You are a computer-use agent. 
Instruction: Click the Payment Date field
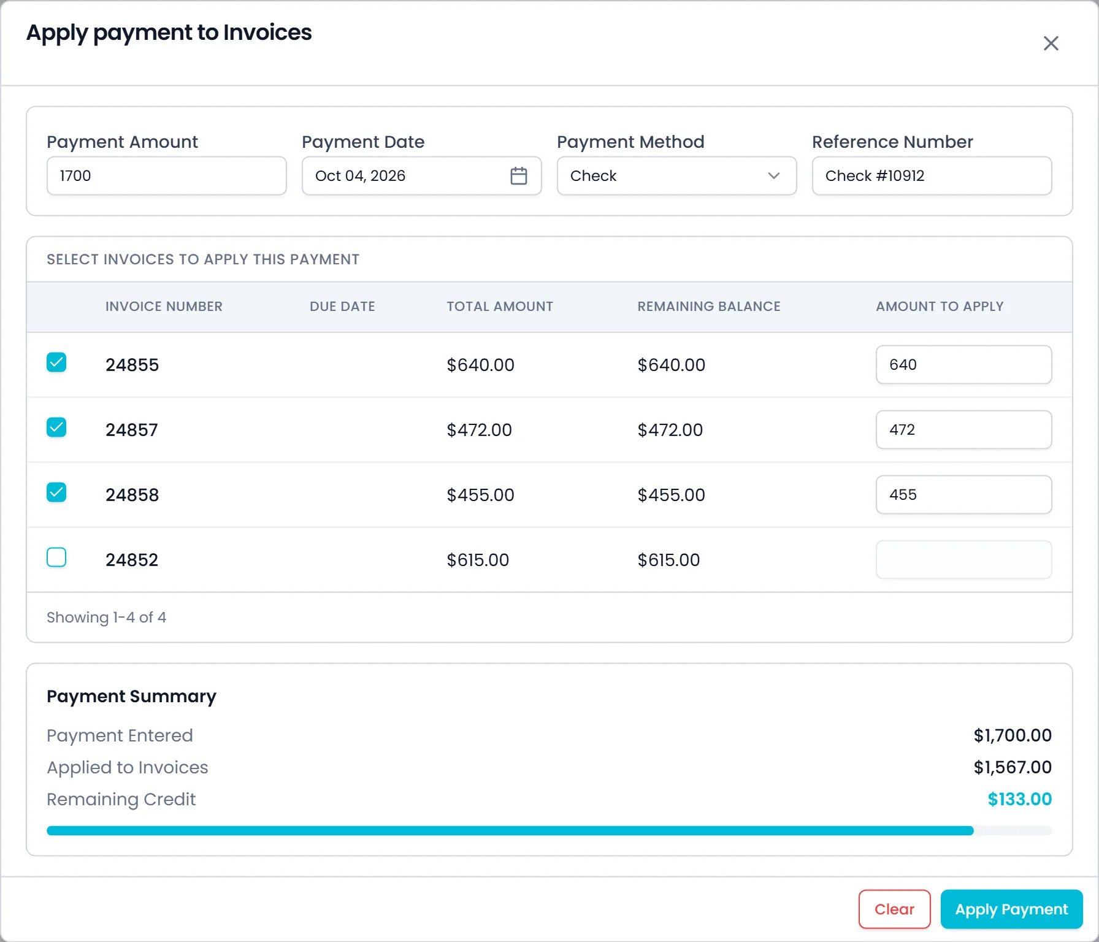coord(421,176)
